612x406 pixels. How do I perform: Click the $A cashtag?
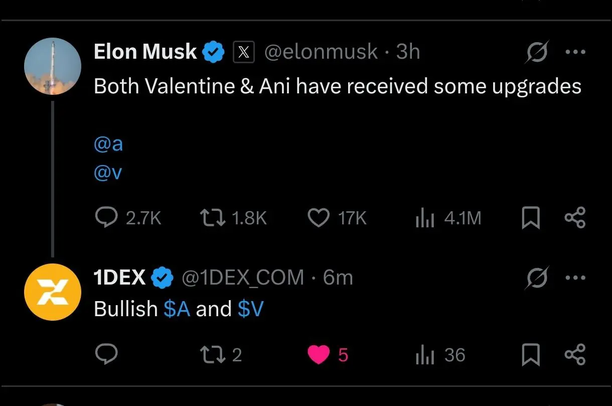coord(177,309)
